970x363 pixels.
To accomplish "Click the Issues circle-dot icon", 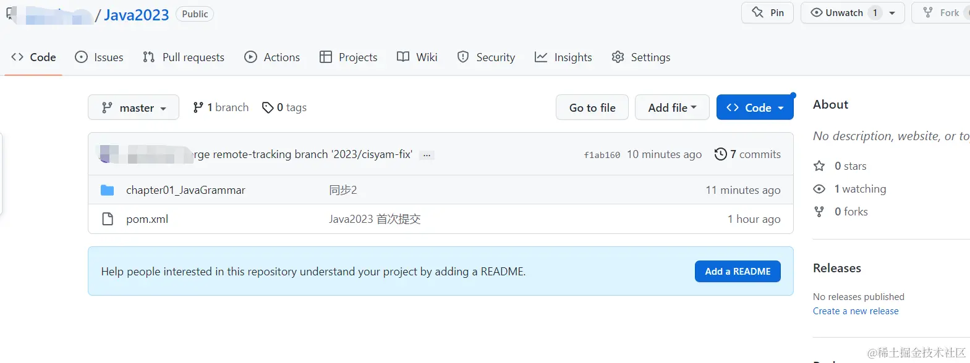I will coord(81,57).
